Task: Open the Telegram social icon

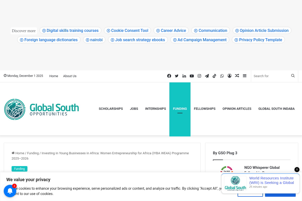Action: point(207,76)
